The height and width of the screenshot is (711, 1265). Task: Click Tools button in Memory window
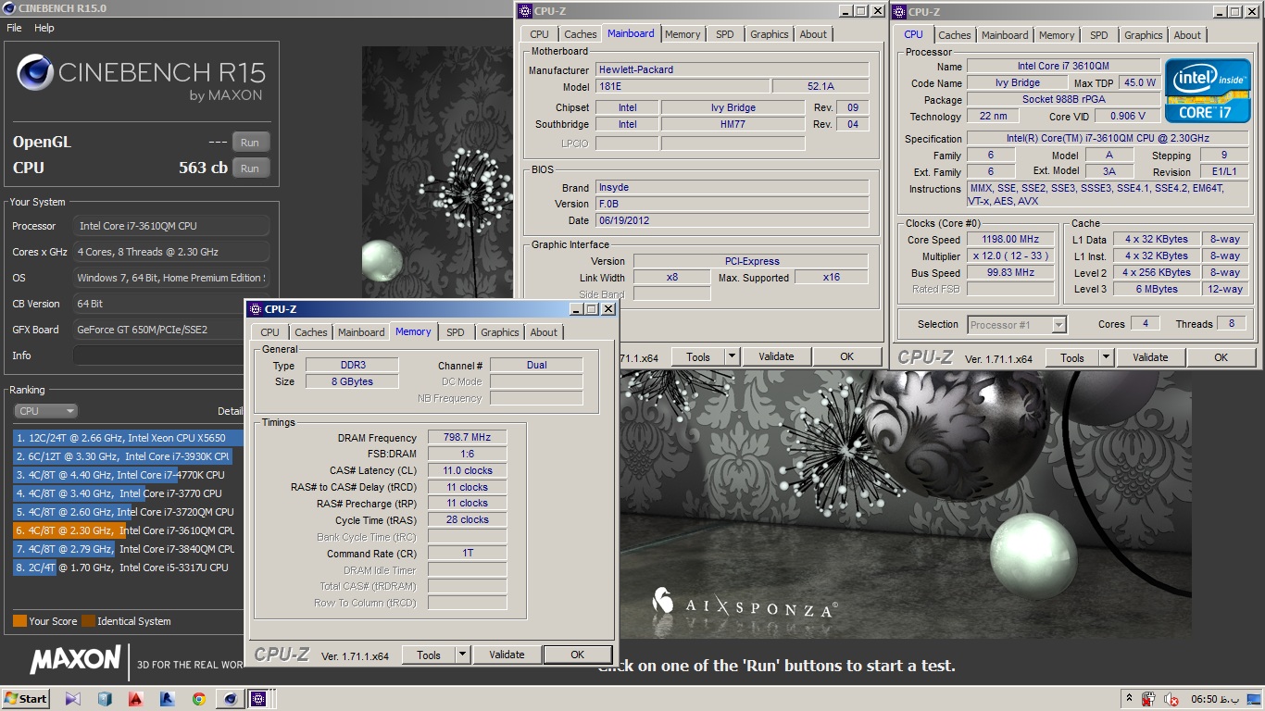point(429,655)
